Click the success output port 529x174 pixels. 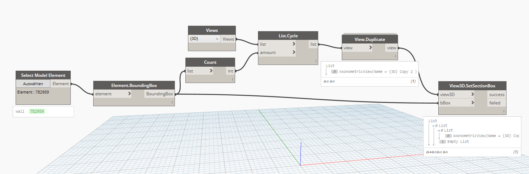click(x=497, y=94)
